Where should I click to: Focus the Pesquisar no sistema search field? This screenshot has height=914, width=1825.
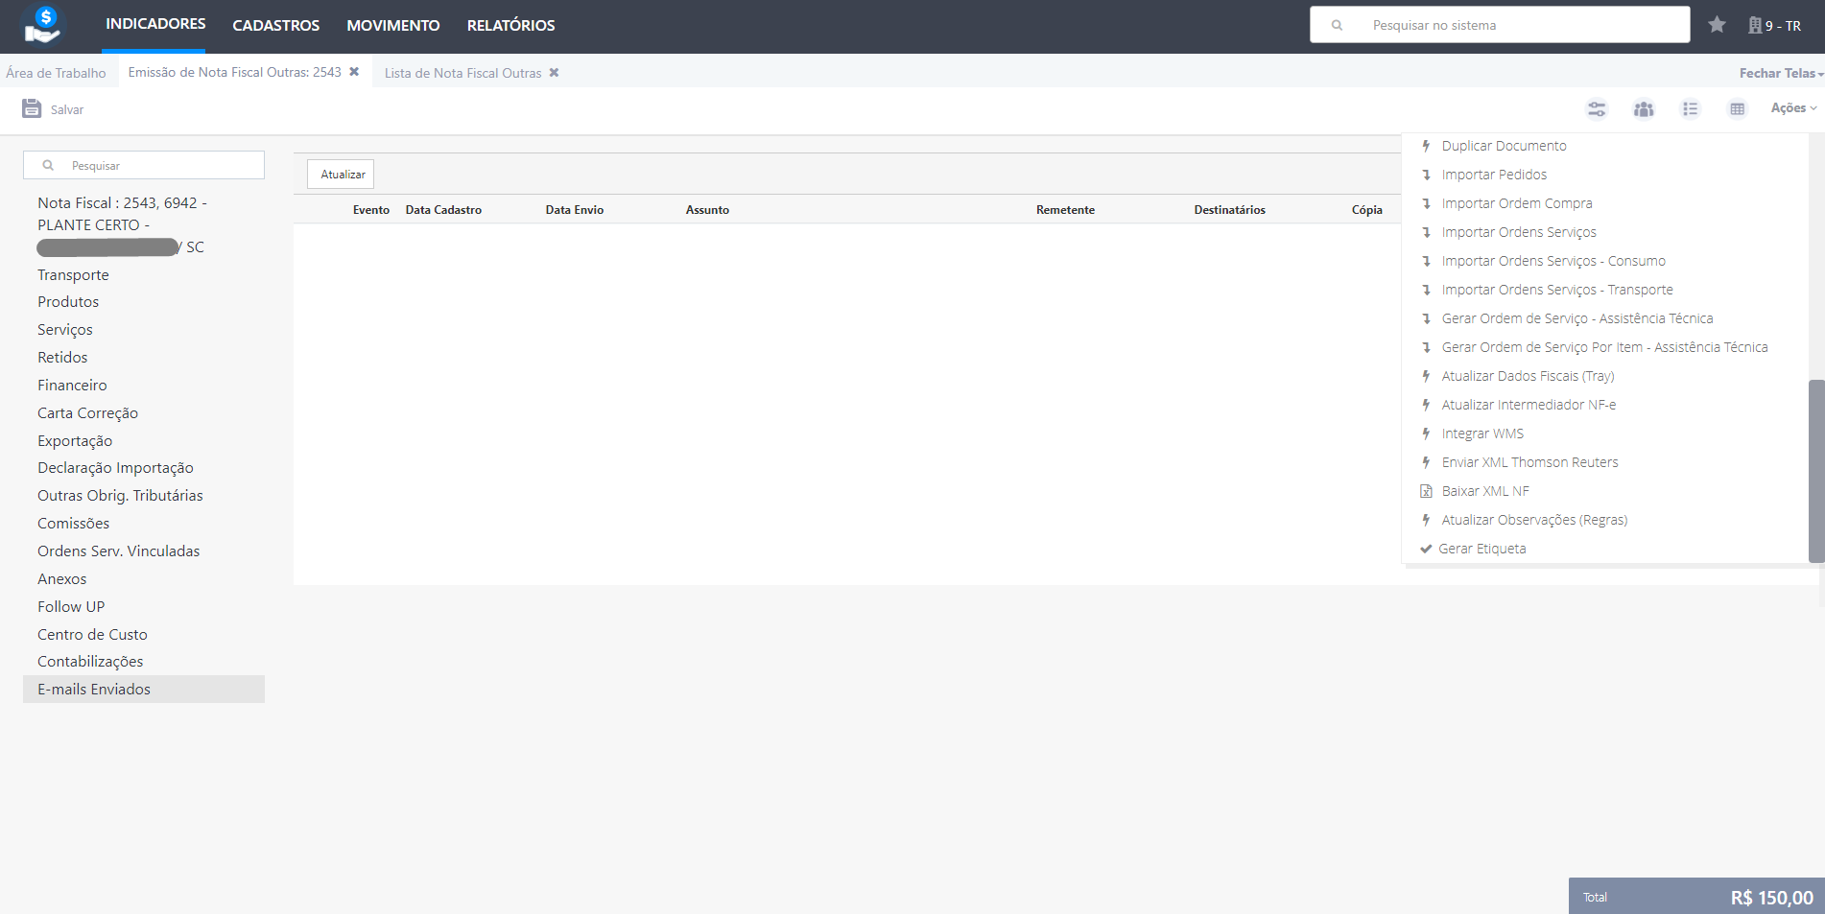(1500, 25)
